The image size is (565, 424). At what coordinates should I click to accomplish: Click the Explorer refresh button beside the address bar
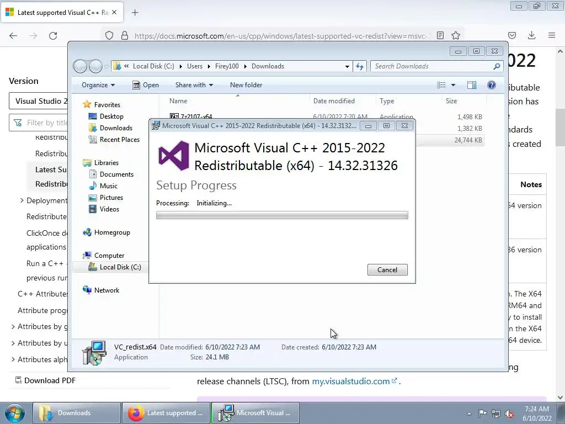click(x=360, y=66)
